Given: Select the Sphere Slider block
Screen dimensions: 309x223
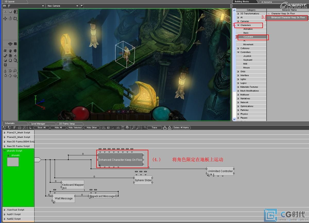Looking at the screenshot, I should click(x=143, y=180).
